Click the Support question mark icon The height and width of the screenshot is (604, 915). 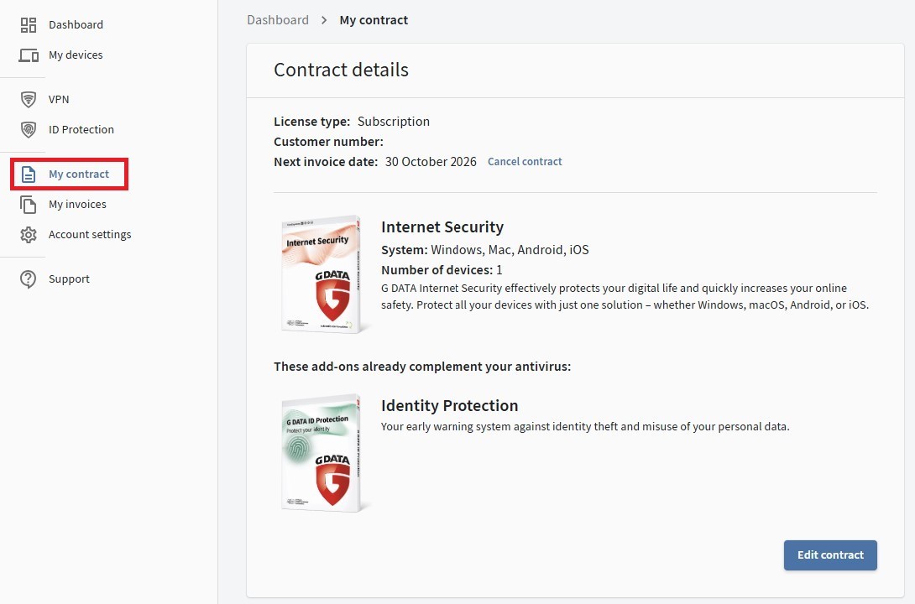click(29, 279)
